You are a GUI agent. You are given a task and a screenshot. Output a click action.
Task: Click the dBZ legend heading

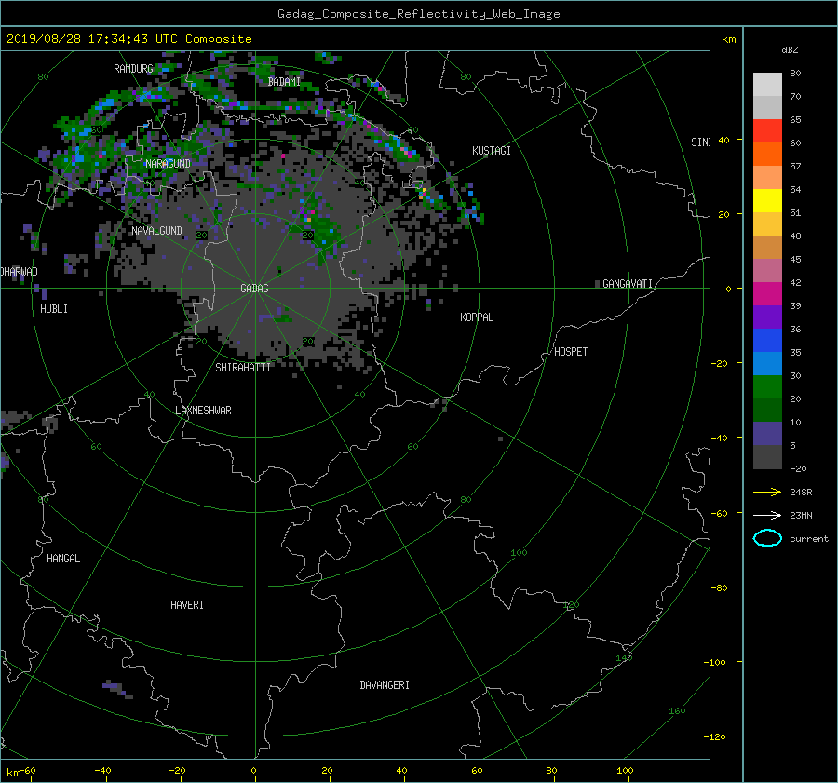tap(790, 50)
